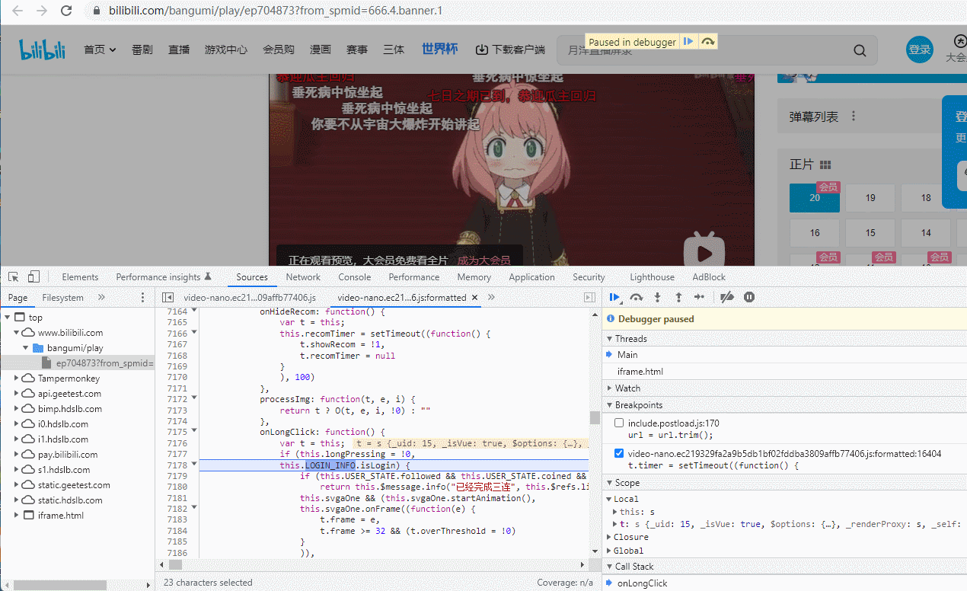Image resolution: width=967 pixels, height=591 pixels.
Task: Toggle pause on exceptions icon
Action: coord(749,297)
